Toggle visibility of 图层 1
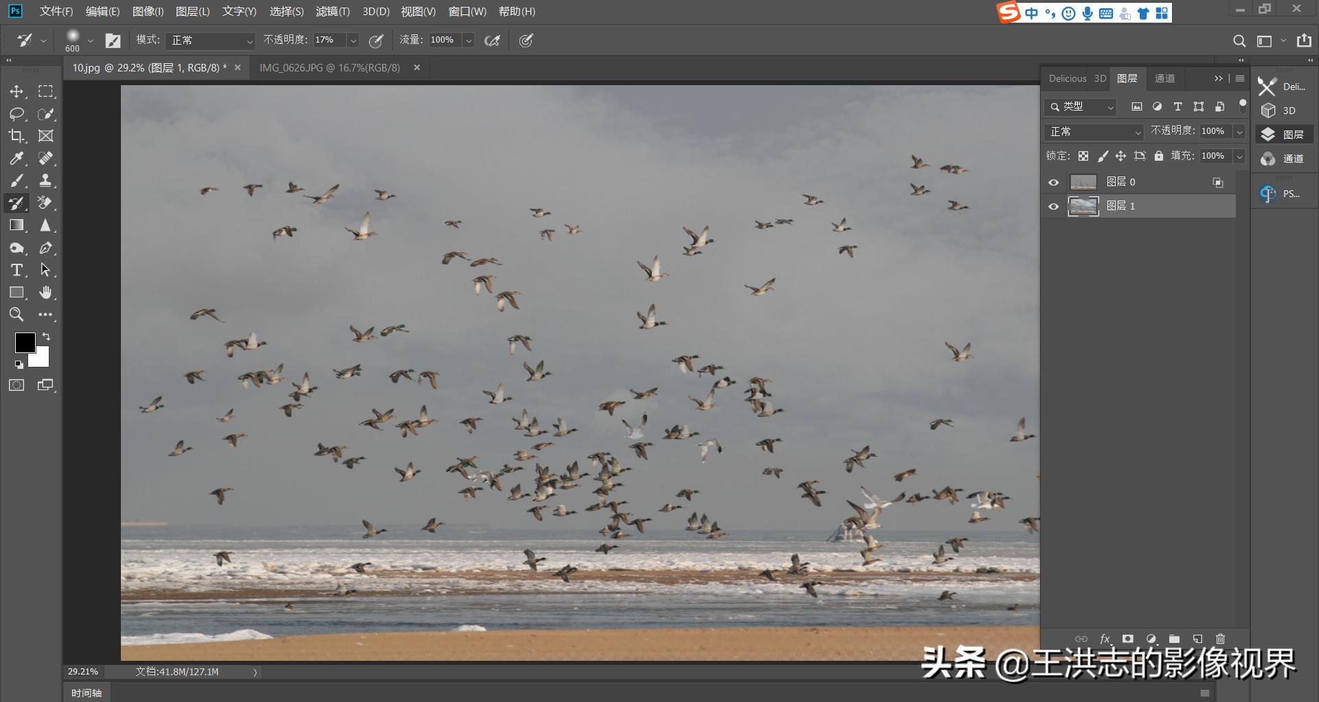Screen dimensions: 1319x702 click(1054, 206)
